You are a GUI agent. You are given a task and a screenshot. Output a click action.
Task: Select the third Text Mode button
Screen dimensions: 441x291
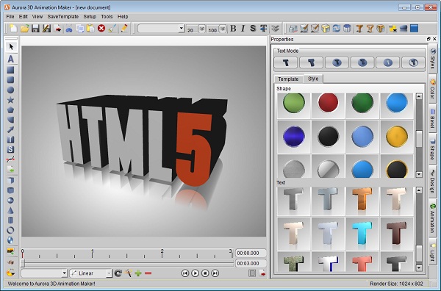[x=337, y=62]
